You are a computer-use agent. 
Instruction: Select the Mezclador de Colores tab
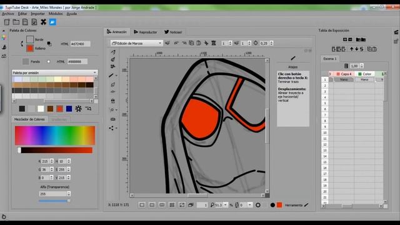coord(29,119)
